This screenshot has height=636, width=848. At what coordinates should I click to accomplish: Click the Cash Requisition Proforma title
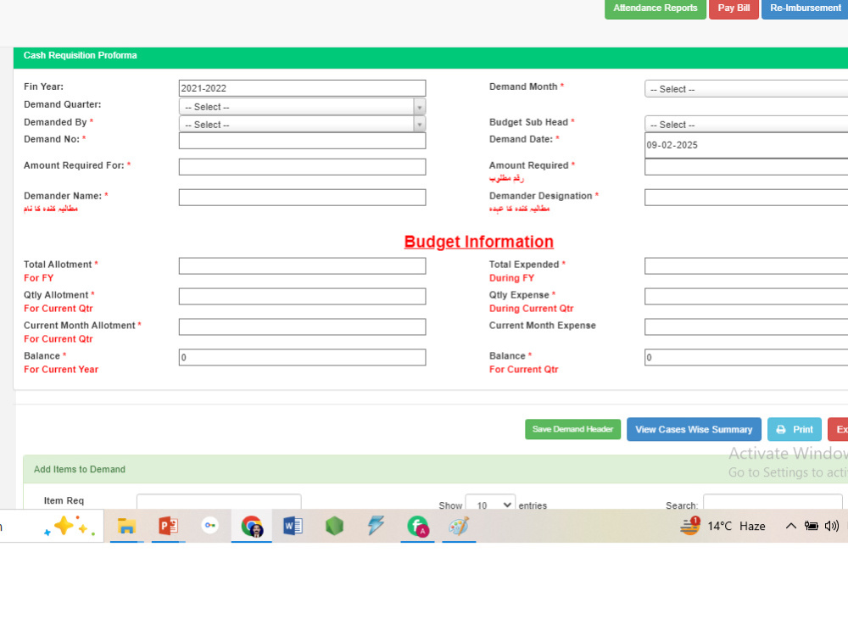click(x=80, y=55)
